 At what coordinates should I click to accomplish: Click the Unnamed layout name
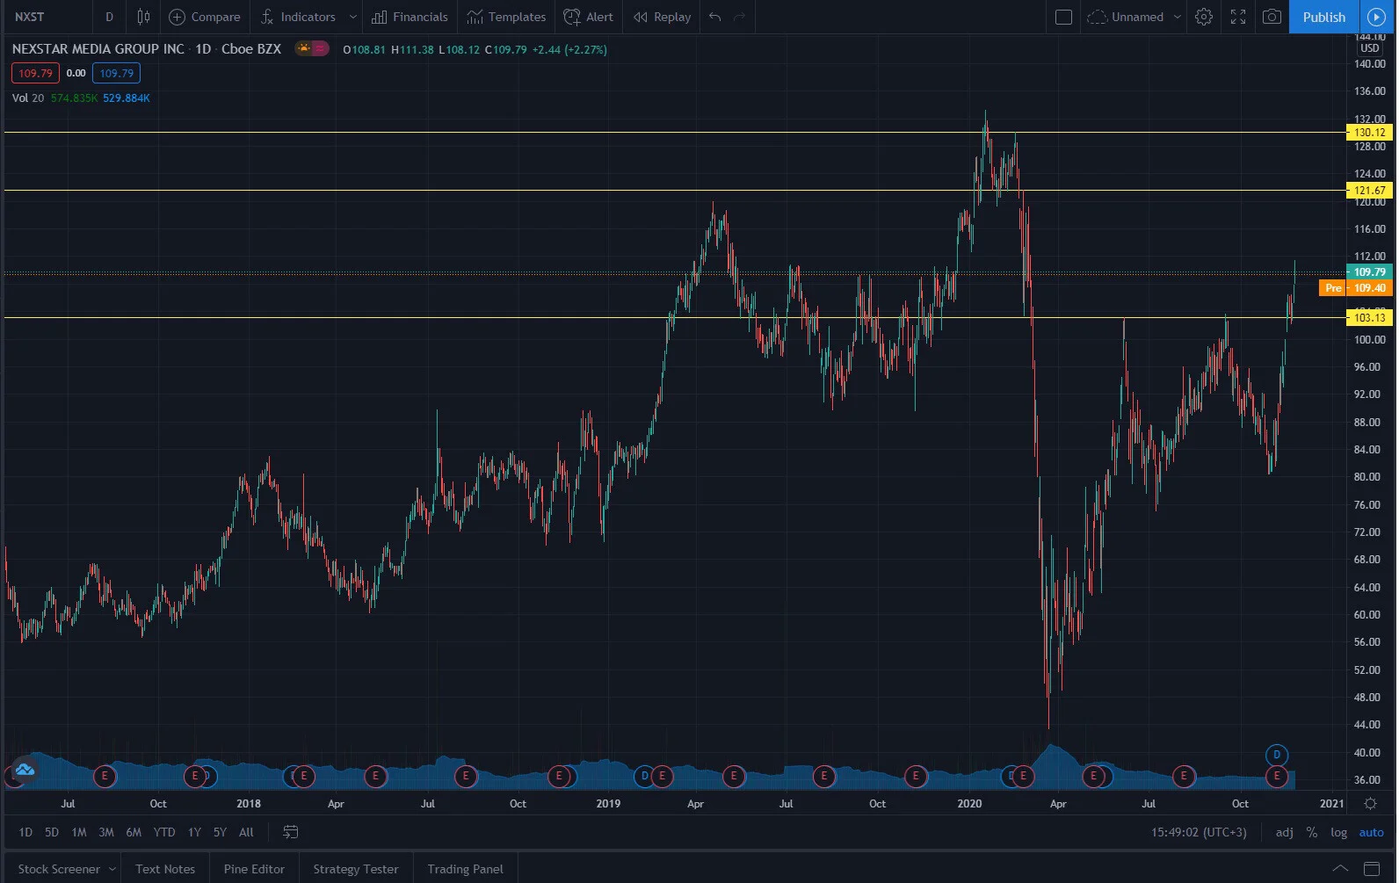tap(1137, 17)
